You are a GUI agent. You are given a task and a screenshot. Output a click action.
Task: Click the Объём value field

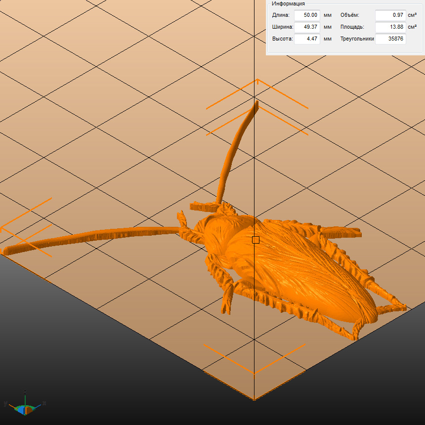390,15
